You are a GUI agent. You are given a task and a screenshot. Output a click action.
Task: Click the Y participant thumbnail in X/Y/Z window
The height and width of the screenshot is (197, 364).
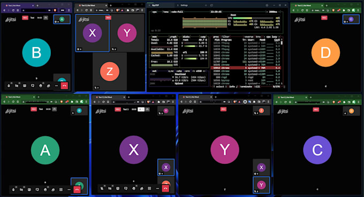127,33
